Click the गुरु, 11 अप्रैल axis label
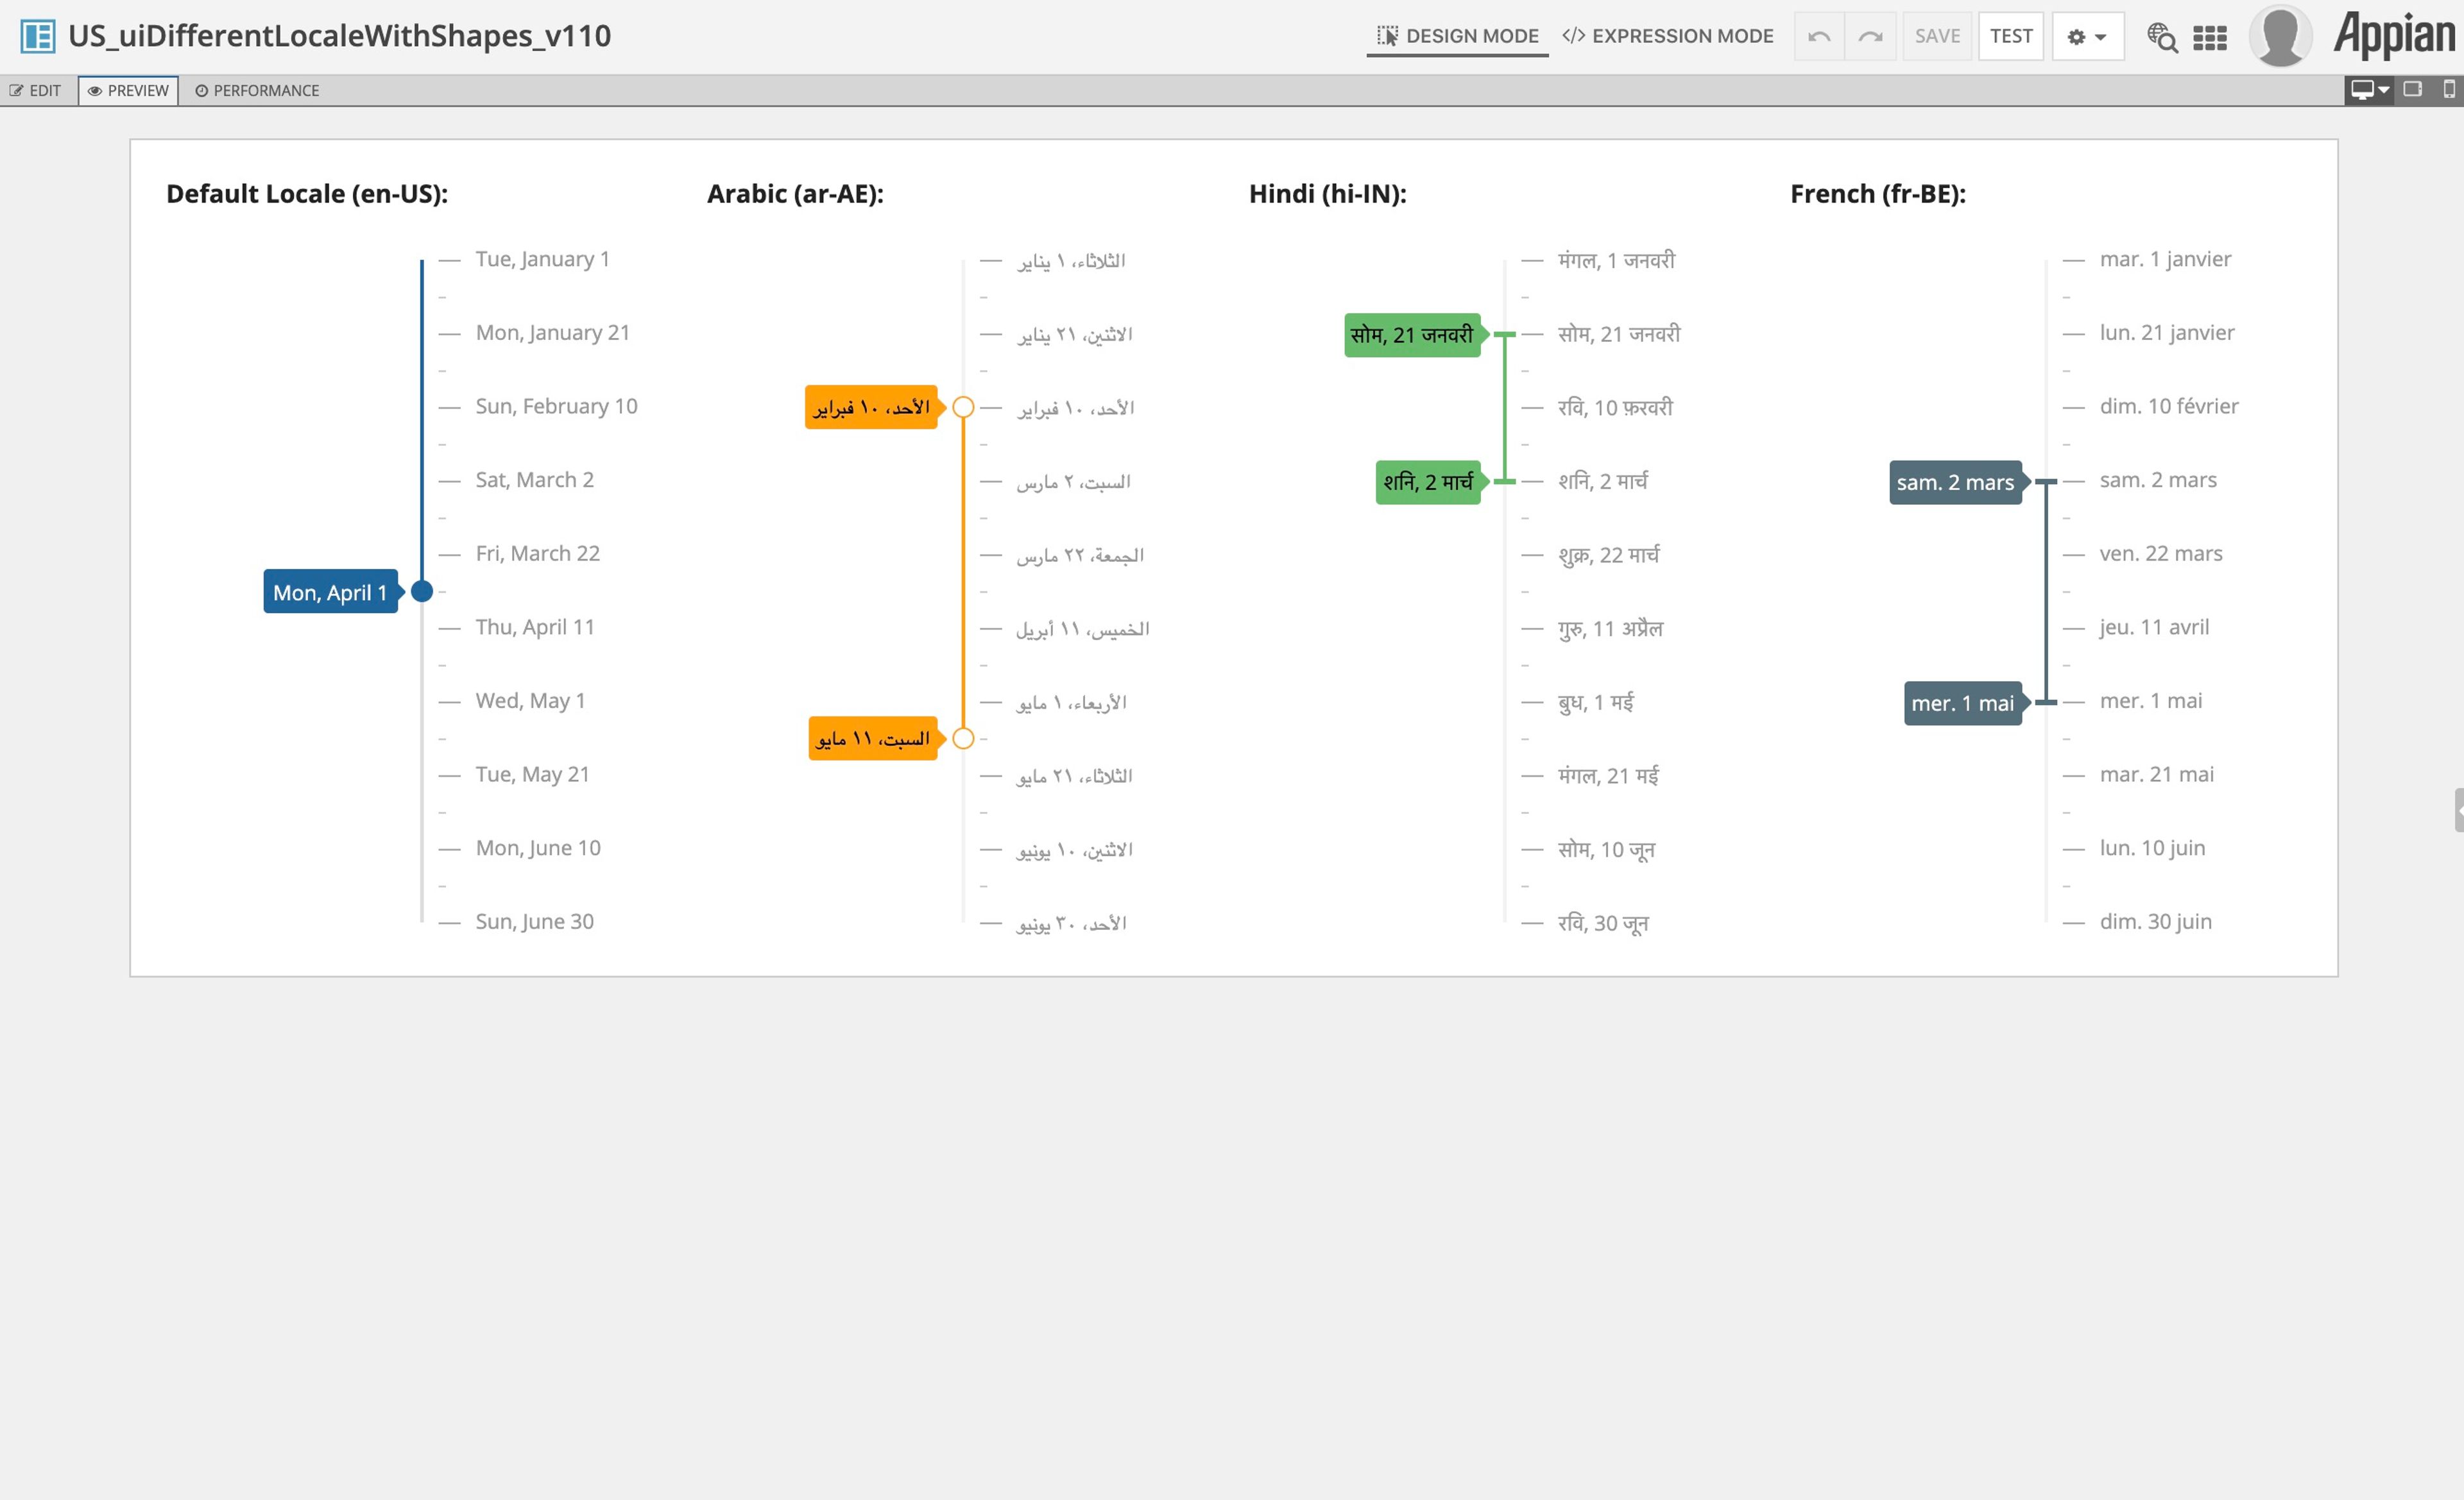 click(1610, 628)
